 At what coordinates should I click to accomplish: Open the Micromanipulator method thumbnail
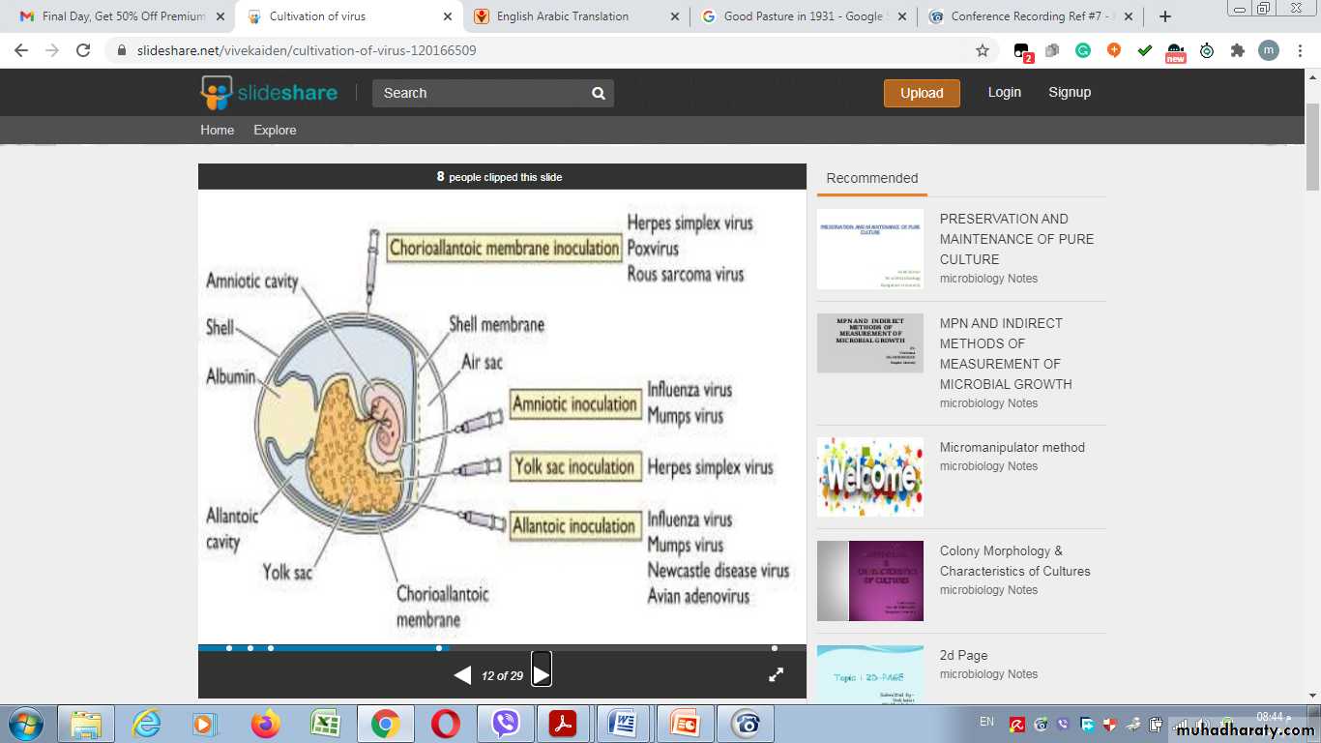click(x=869, y=477)
